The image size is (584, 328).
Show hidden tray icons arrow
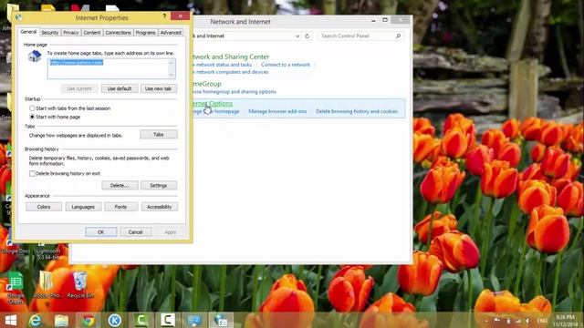coord(486,321)
